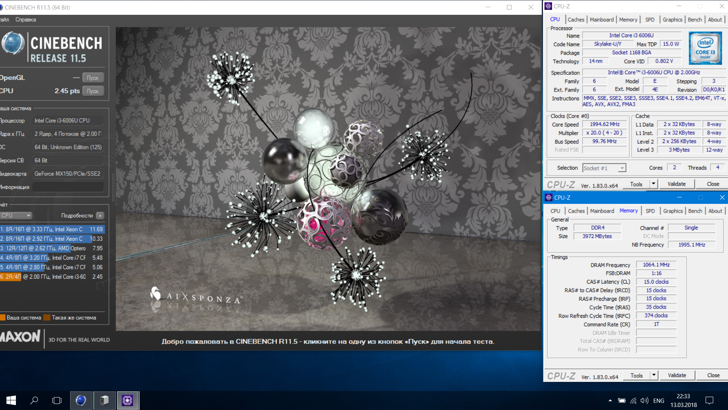Open Graphics tab in top CPU-Z

(673, 19)
